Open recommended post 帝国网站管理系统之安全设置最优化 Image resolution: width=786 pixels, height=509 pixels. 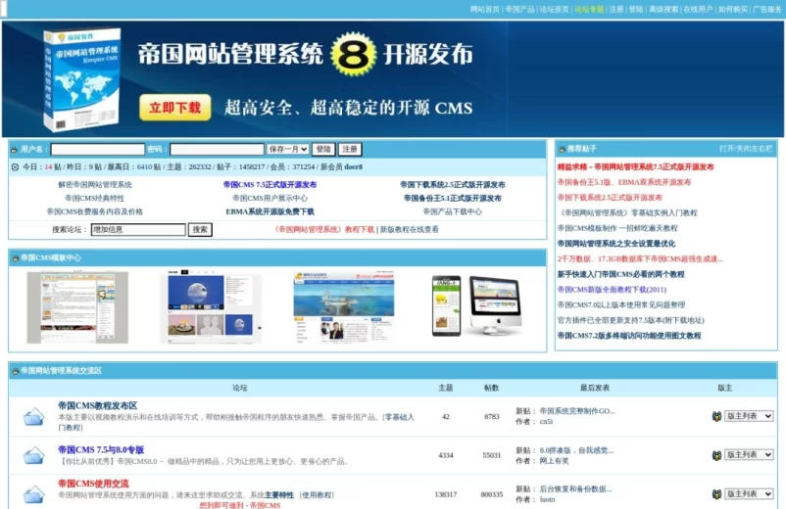click(x=616, y=244)
